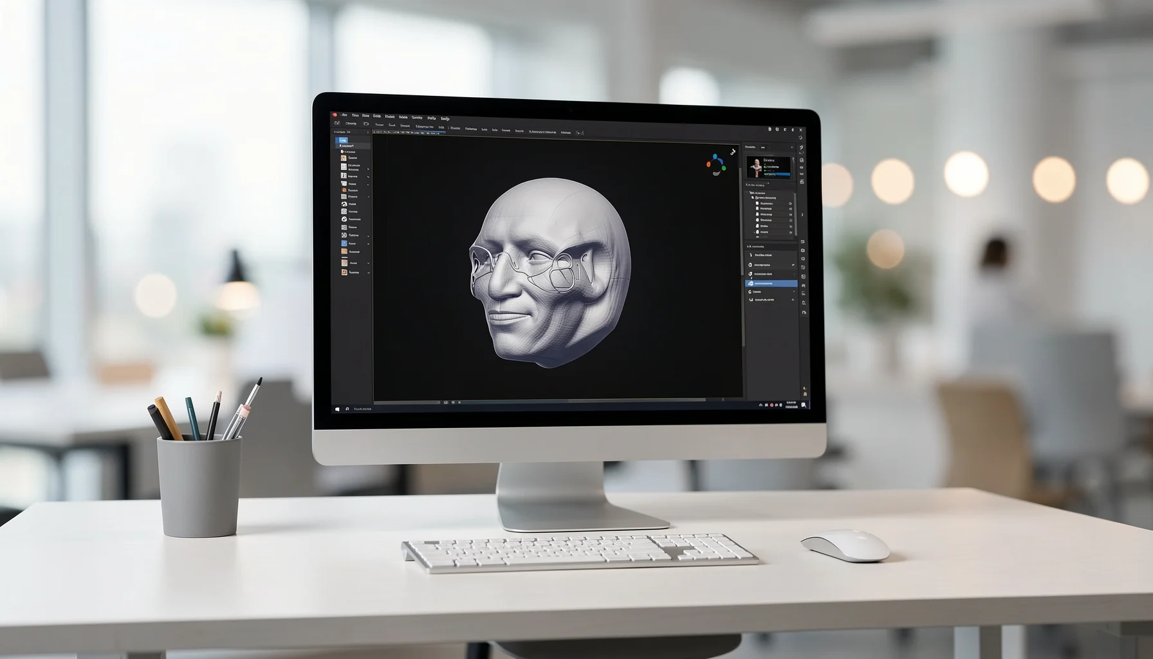1153x659 pixels.
Task: Click the sculpted head model in viewport
Action: pyautogui.click(x=551, y=272)
